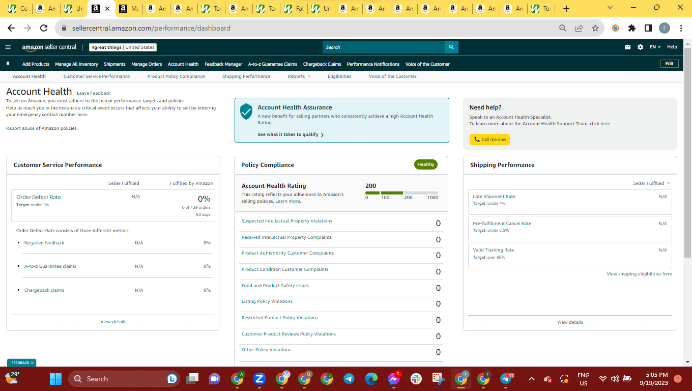The width and height of the screenshot is (692, 391).
Task: Open Manage Orders
Action: click(147, 64)
